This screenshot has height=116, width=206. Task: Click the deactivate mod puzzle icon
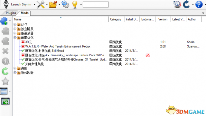pyautogui.click(x=5, y=41)
